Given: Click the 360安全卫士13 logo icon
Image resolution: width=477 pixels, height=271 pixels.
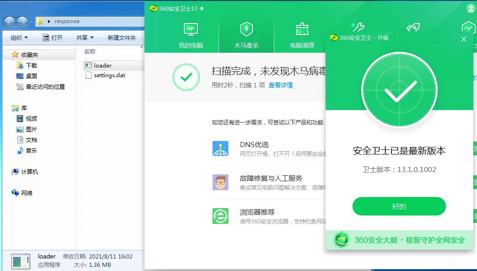Looking at the screenshot, I should pos(154,8).
